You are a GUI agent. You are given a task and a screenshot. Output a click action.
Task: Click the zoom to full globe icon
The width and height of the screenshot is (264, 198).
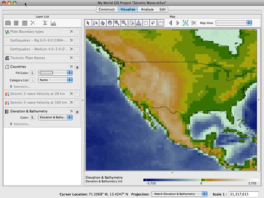132,23
